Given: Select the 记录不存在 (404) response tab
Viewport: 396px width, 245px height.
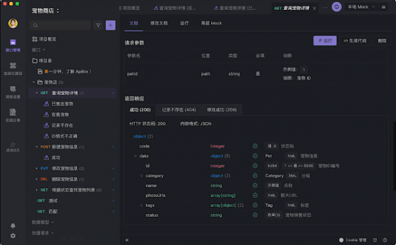Looking at the screenshot, I should click(x=179, y=110).
